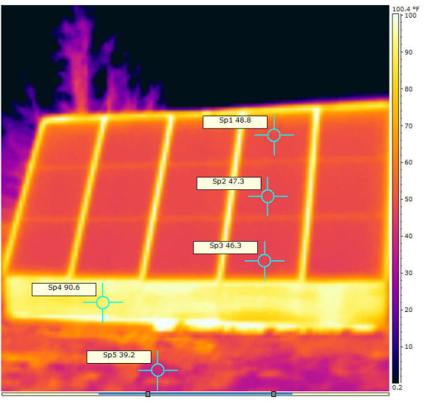Click the 100.4 °F maximum scale value
Viewport: 425px width, 402px height.
click(406, 9)
